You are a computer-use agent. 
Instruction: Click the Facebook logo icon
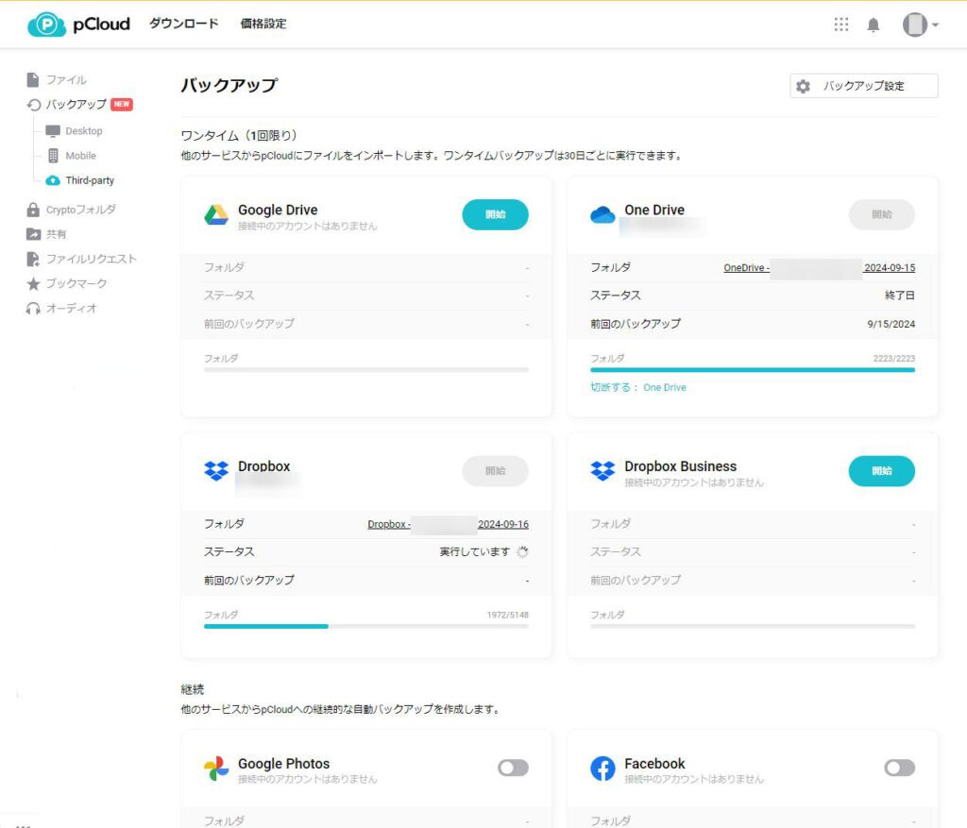click(602, 769)
